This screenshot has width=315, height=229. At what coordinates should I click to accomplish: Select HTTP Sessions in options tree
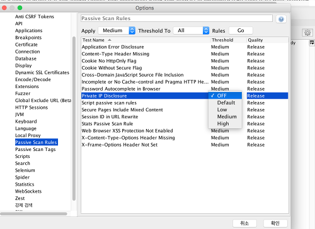click(x=31, y=108)
